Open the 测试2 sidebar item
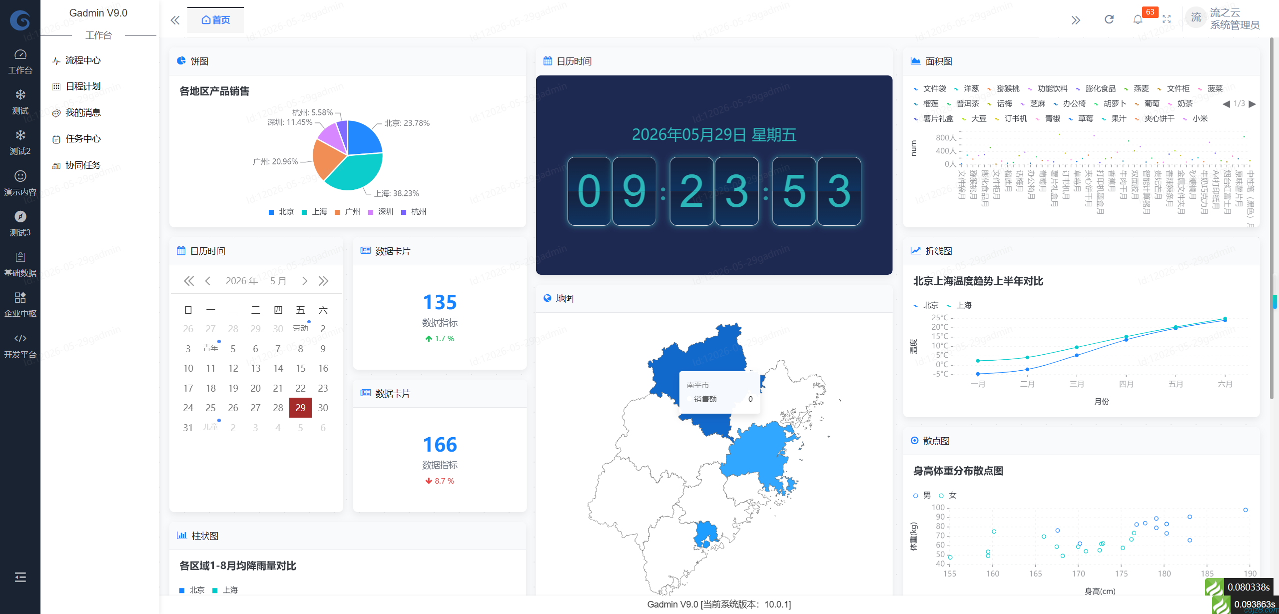 (x=20, y=143)
